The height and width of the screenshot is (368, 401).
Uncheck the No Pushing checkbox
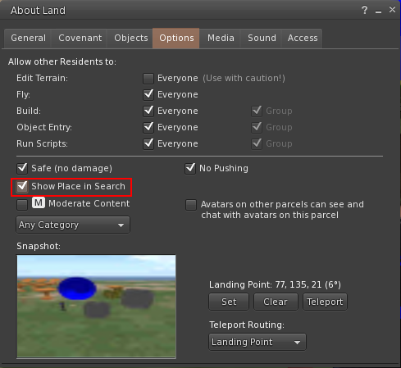pos(190,168)
